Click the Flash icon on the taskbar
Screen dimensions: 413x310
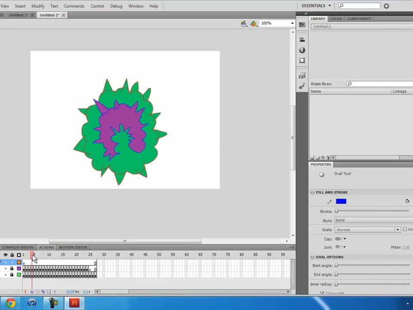pyautogui.click(x=74, y=303)
